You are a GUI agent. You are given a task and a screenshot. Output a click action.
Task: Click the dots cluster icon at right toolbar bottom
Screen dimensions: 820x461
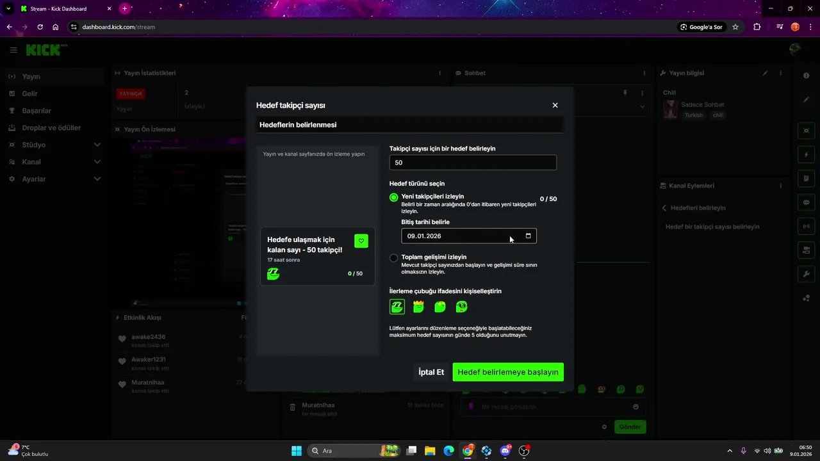pyautogui.click(x=806, y=298)
